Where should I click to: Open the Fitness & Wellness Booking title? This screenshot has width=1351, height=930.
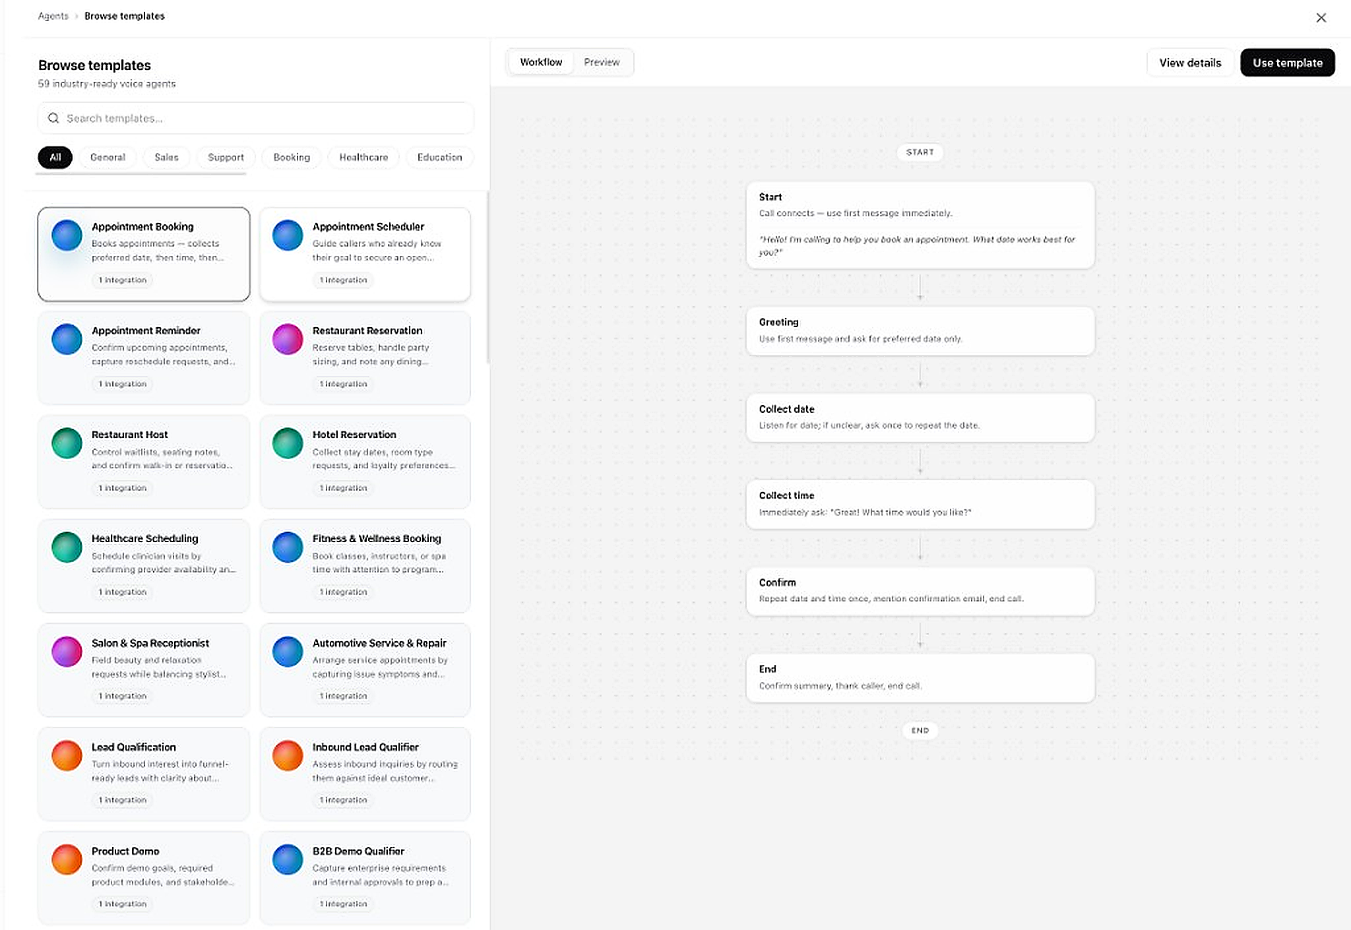[377, 539]
